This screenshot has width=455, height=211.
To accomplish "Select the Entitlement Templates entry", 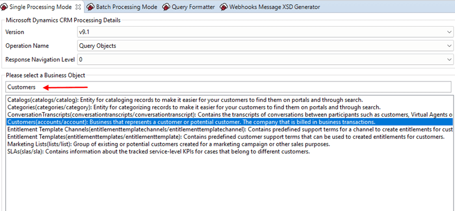I will pos(229,137).
